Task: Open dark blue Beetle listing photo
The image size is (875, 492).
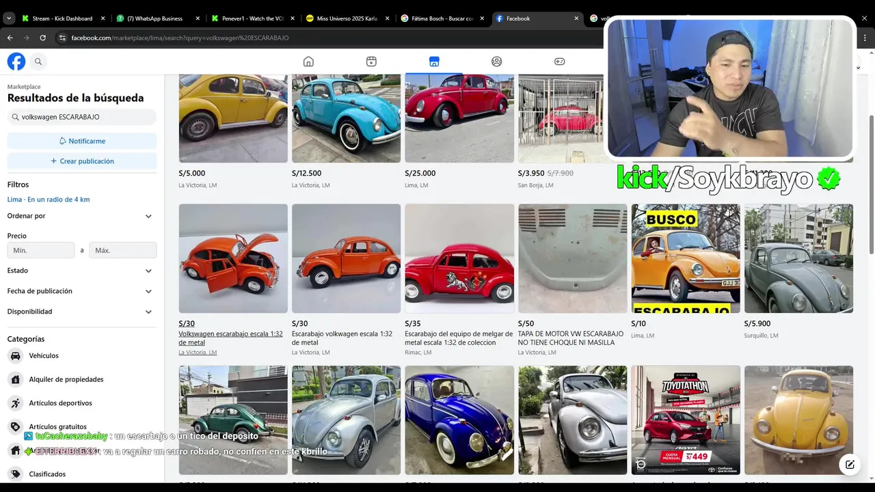Action: 459,420
